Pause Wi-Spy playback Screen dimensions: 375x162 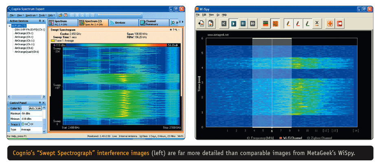[243, 24]
